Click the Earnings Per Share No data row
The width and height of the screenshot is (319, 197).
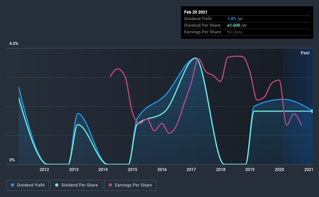click(x=247, y=32)
